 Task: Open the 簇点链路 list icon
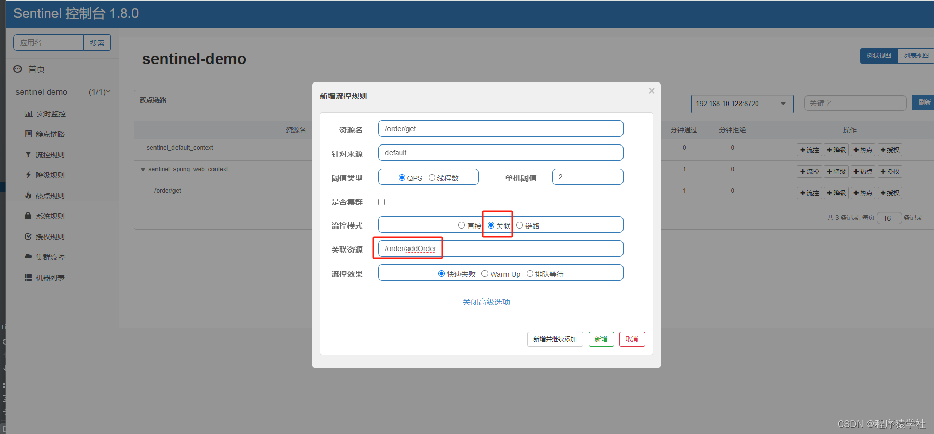point(28,134)
